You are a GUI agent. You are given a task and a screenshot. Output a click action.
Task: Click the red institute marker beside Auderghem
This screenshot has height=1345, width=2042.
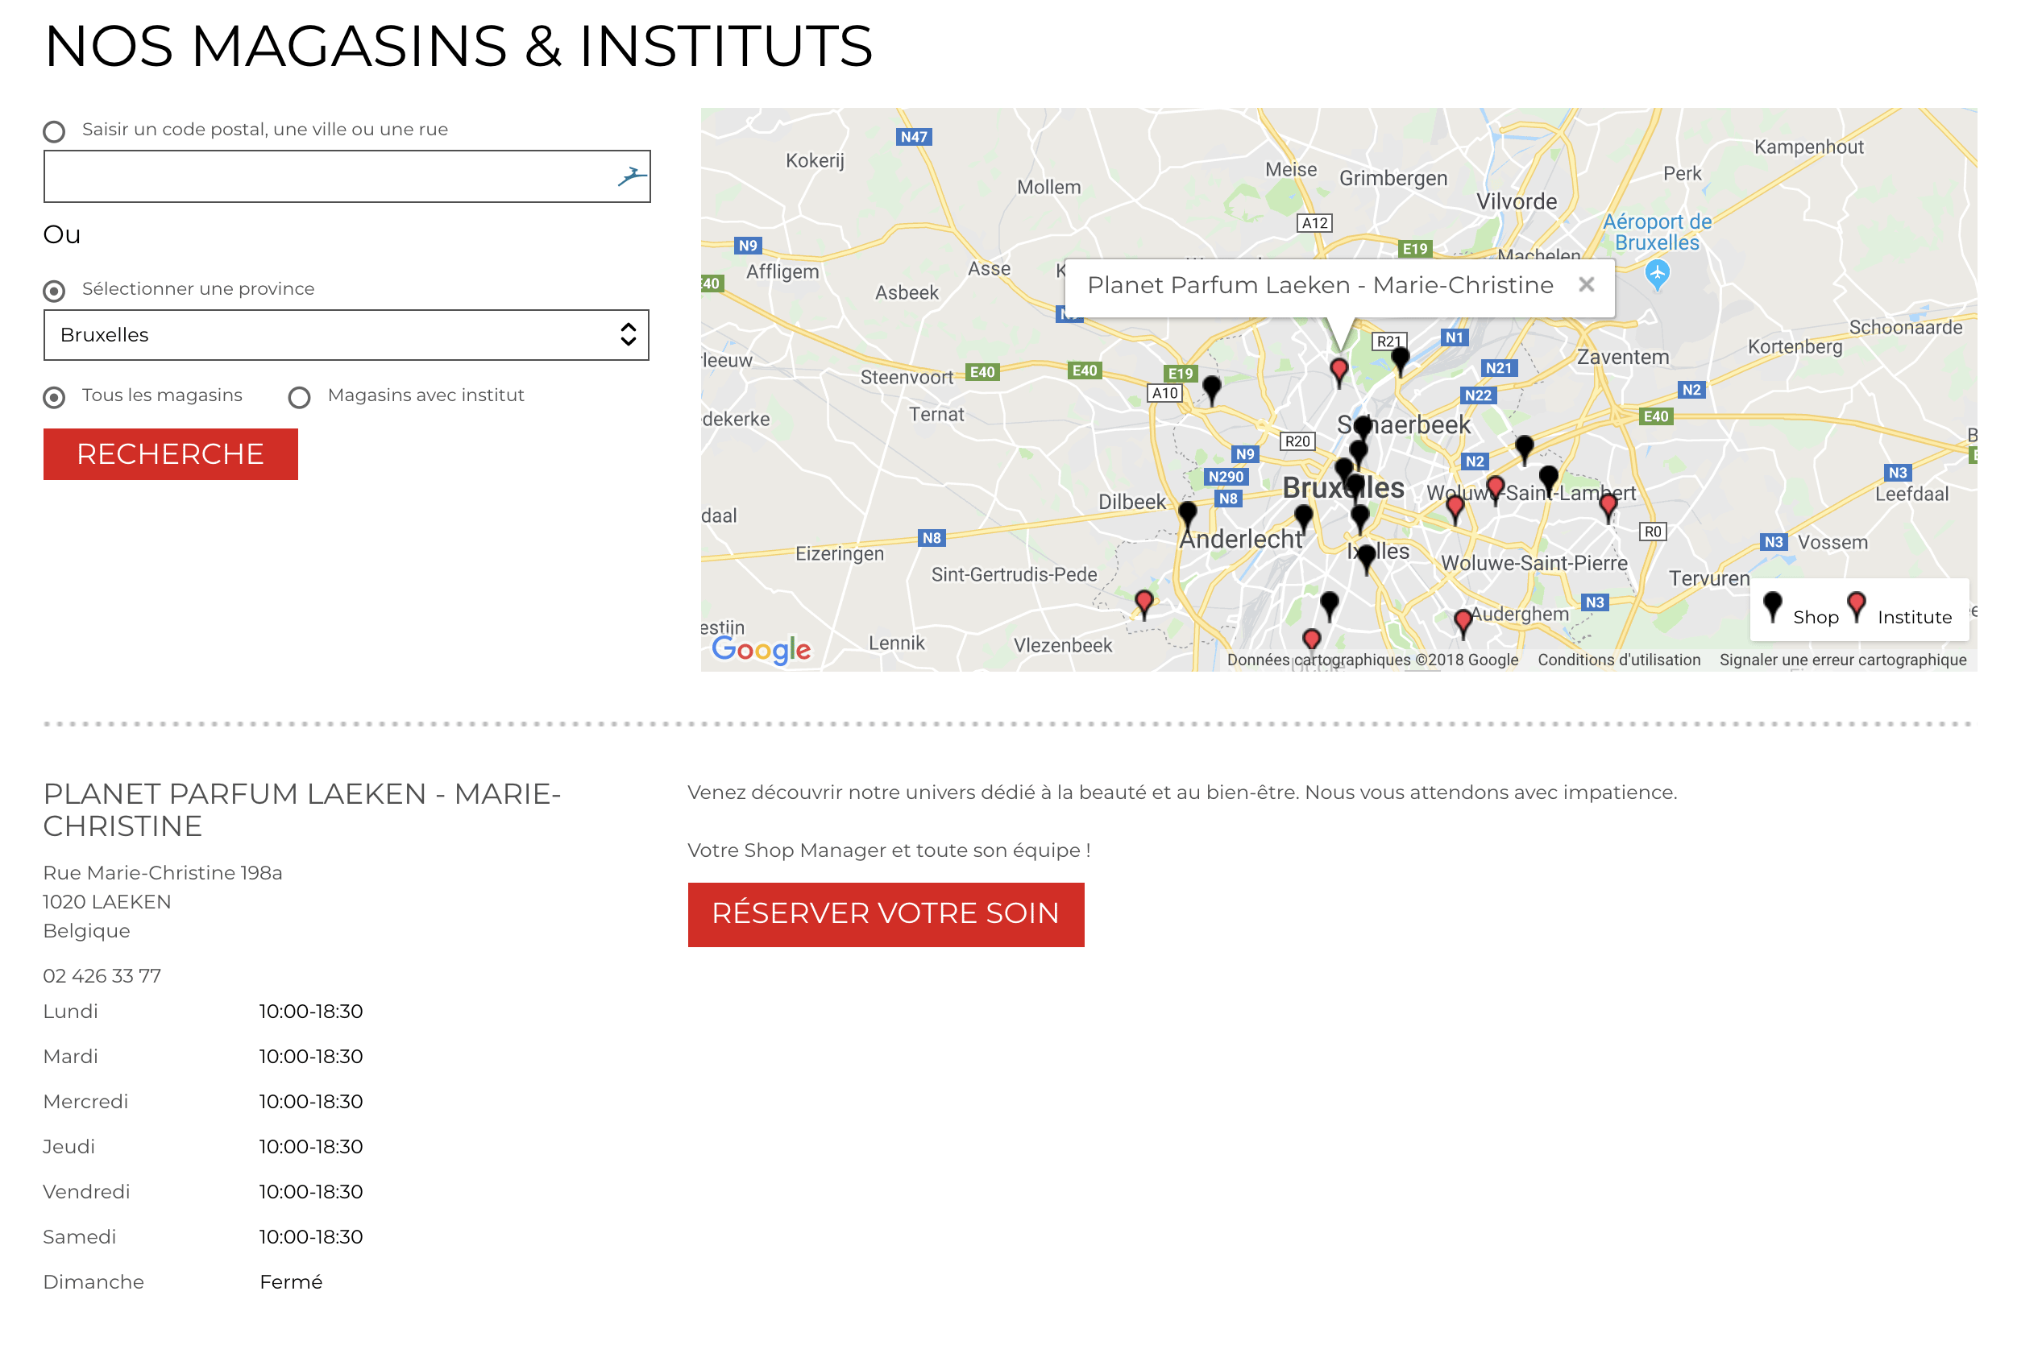(x=1463, y=624)
